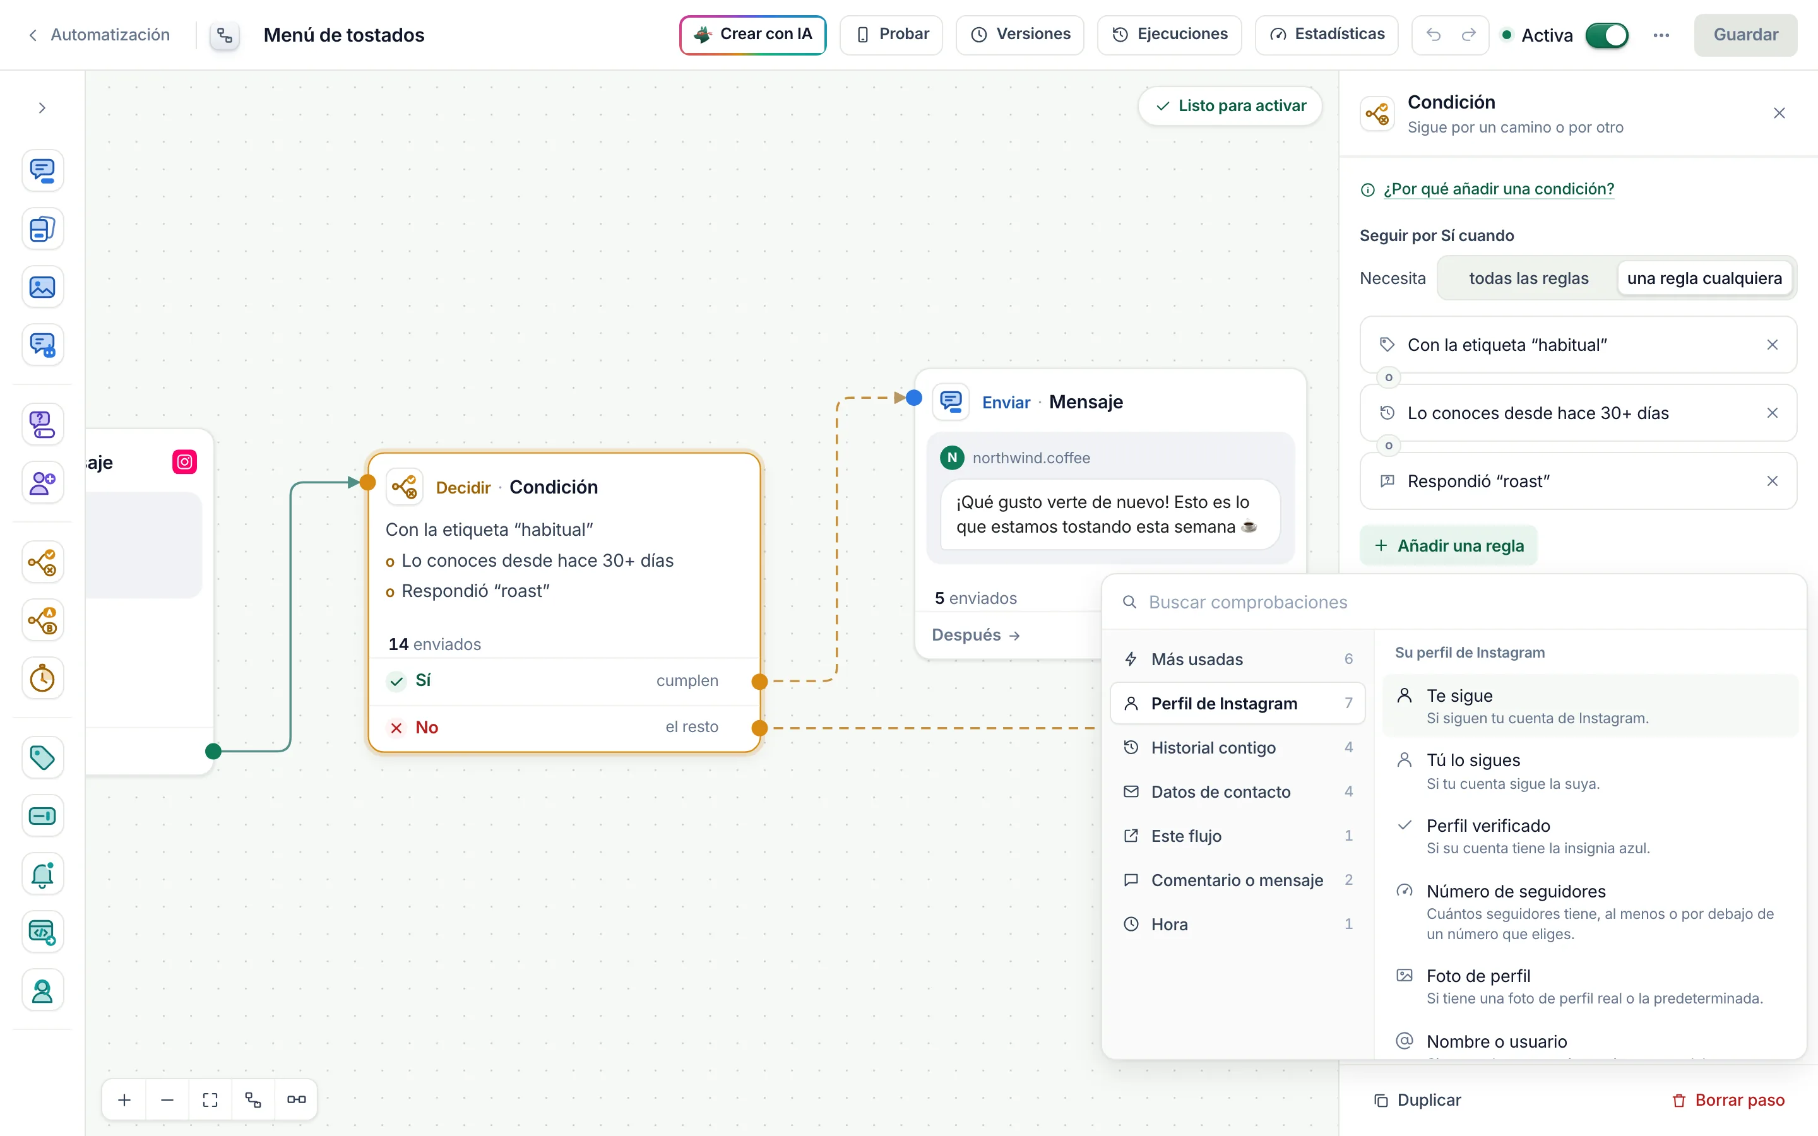The image size is (1818, 1136).
Task: Open the add-contact icon in sidebar
Action: point(42,482)
